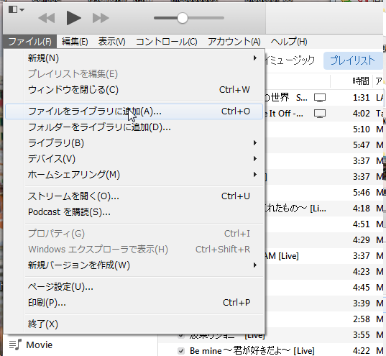This screenshot has width=386, height=356.
Task: Click the Play button
Action: point(73,18)
